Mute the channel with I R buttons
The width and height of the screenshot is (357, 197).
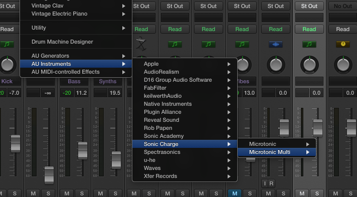coord(268,193)
